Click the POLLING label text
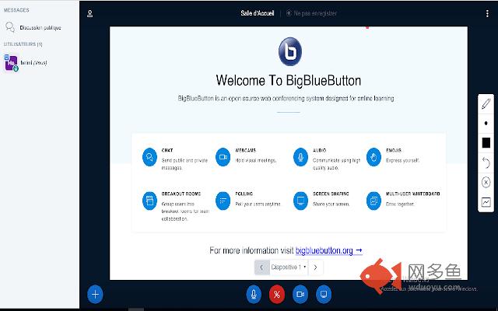 [x=244, y=194]
